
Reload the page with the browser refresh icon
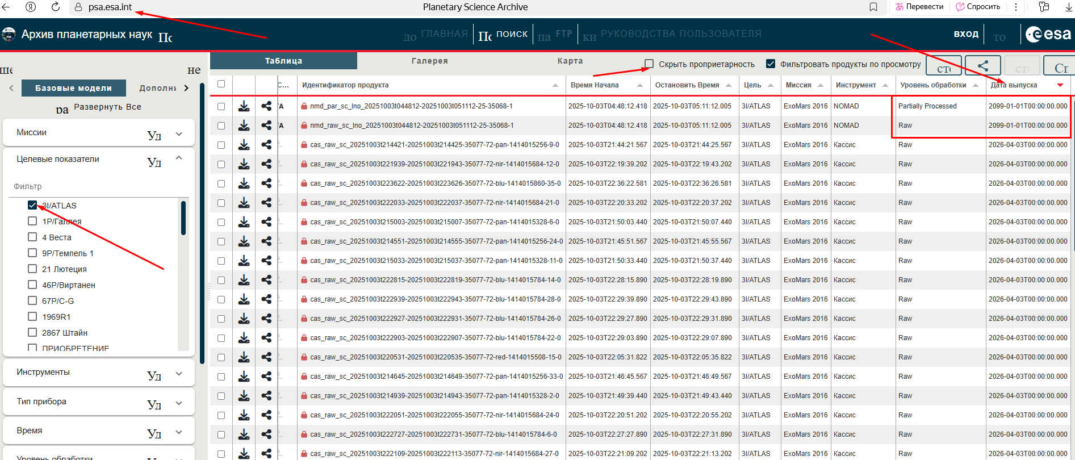pyautogui.click(x=56, y=7)
